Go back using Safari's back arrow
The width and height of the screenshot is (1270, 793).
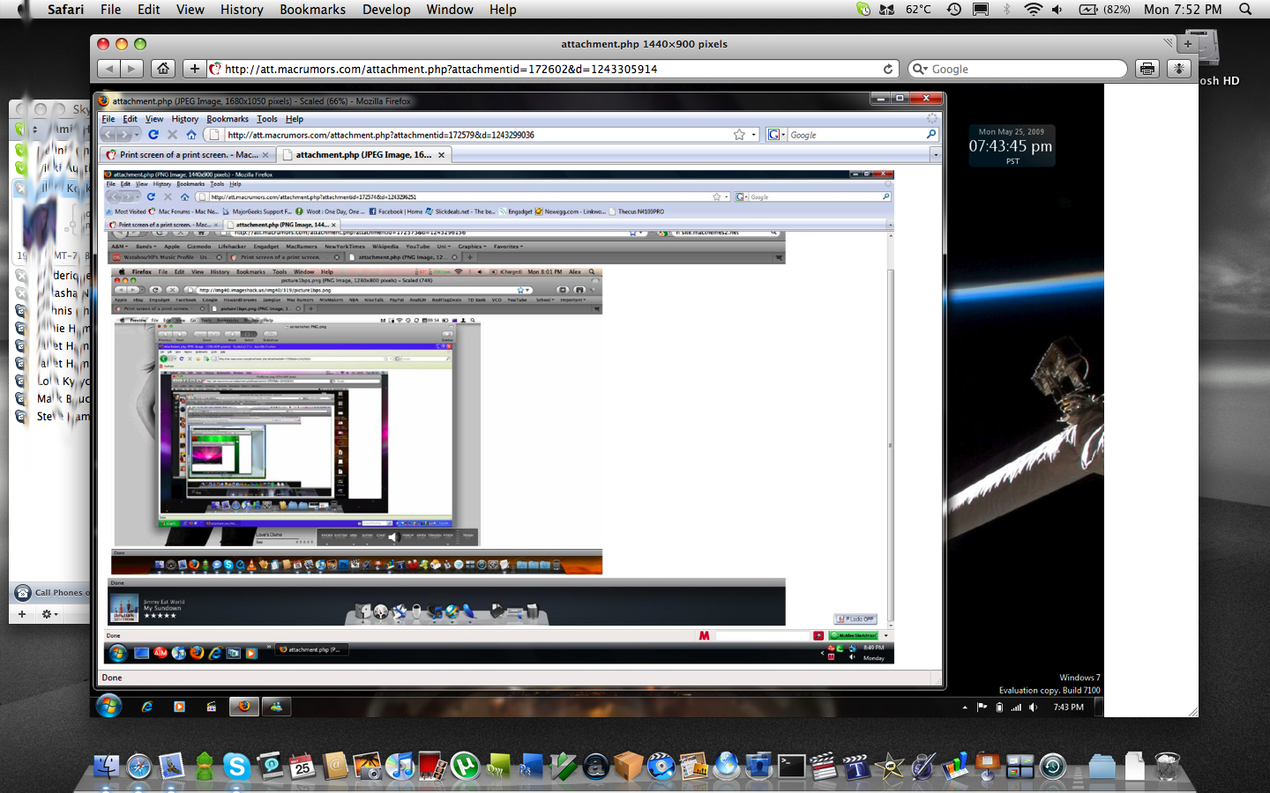(108, 69)
